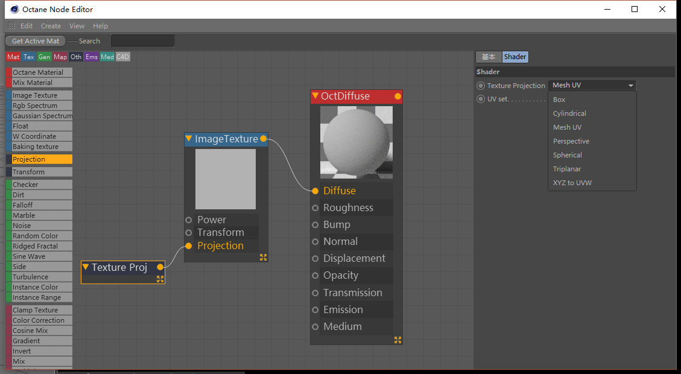
Task: Open the Create menu
Action: pos(51,26)
